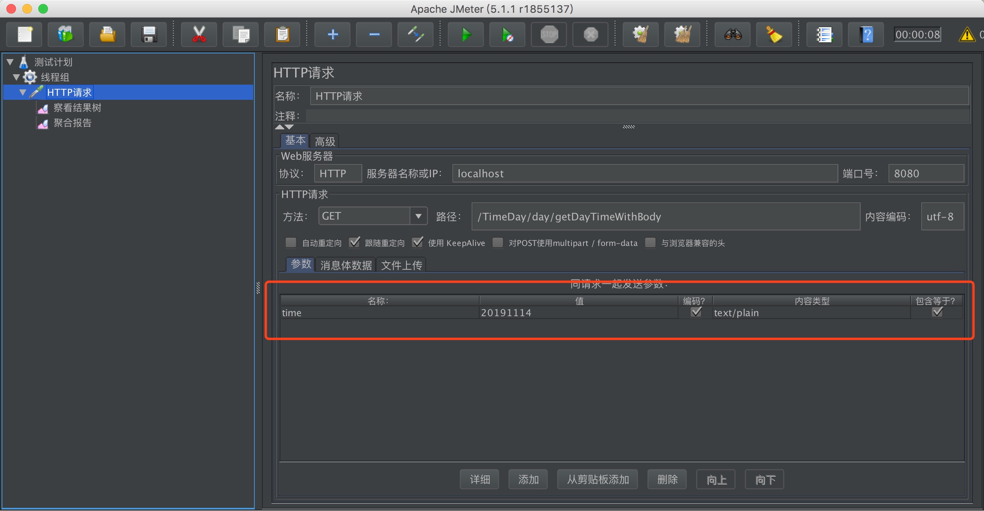Enable 对POST使用multipart / form-data checkbox

pyautogui.click(x=498, y=243)
